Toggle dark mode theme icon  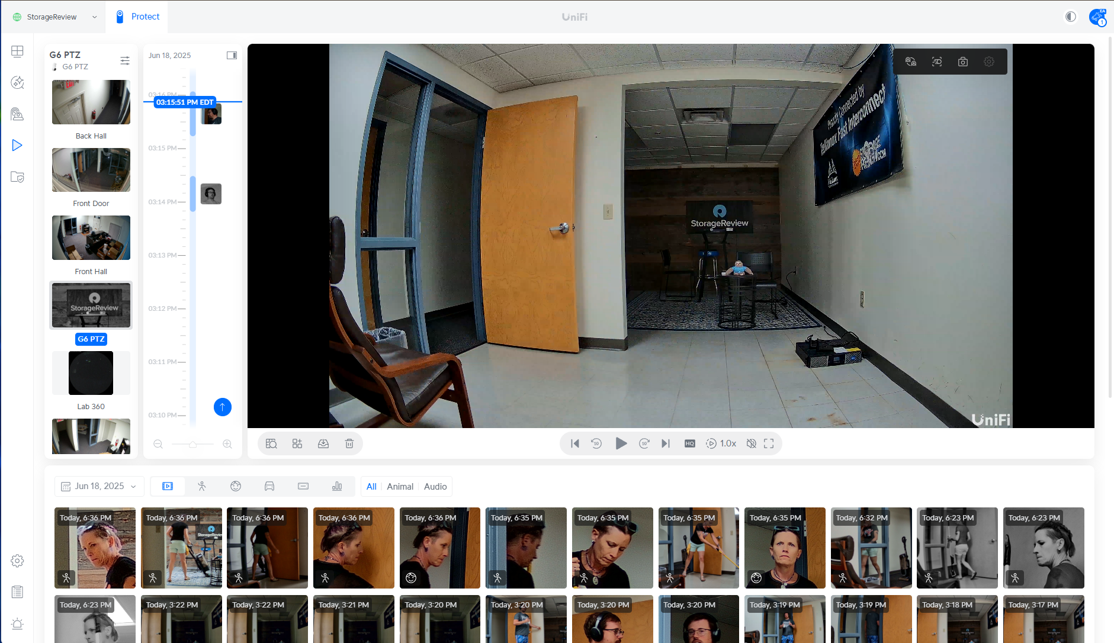click(1071, 17)
